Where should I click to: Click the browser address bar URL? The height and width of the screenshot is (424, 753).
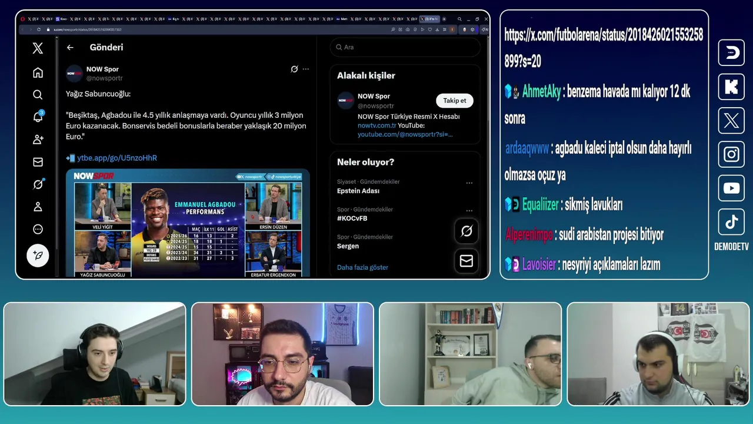[x=88, y=29]
